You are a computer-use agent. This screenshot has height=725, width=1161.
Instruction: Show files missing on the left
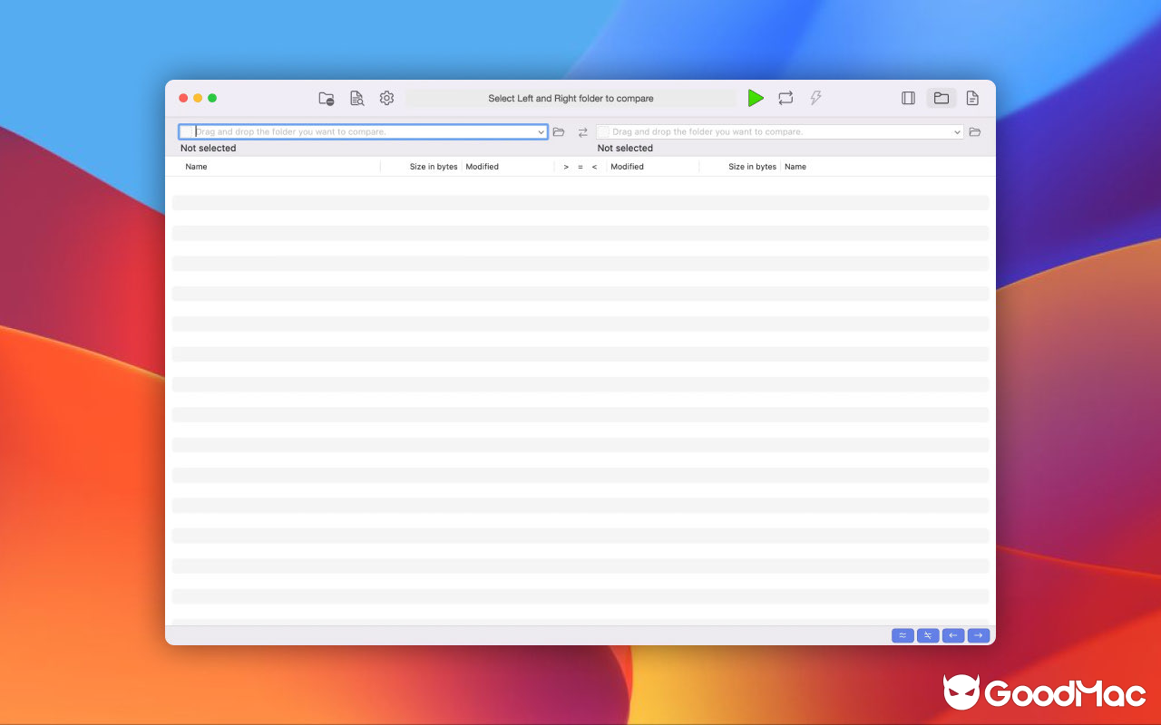coord(953,635)
